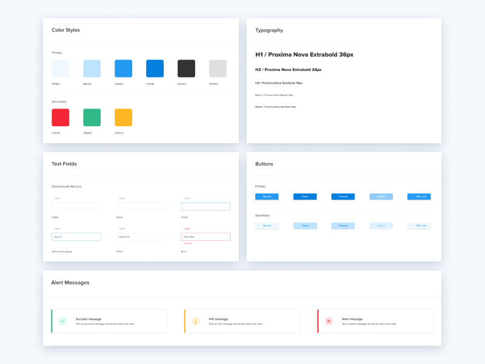
Task: Click the Success message alert card
Action: coord(109,321)
